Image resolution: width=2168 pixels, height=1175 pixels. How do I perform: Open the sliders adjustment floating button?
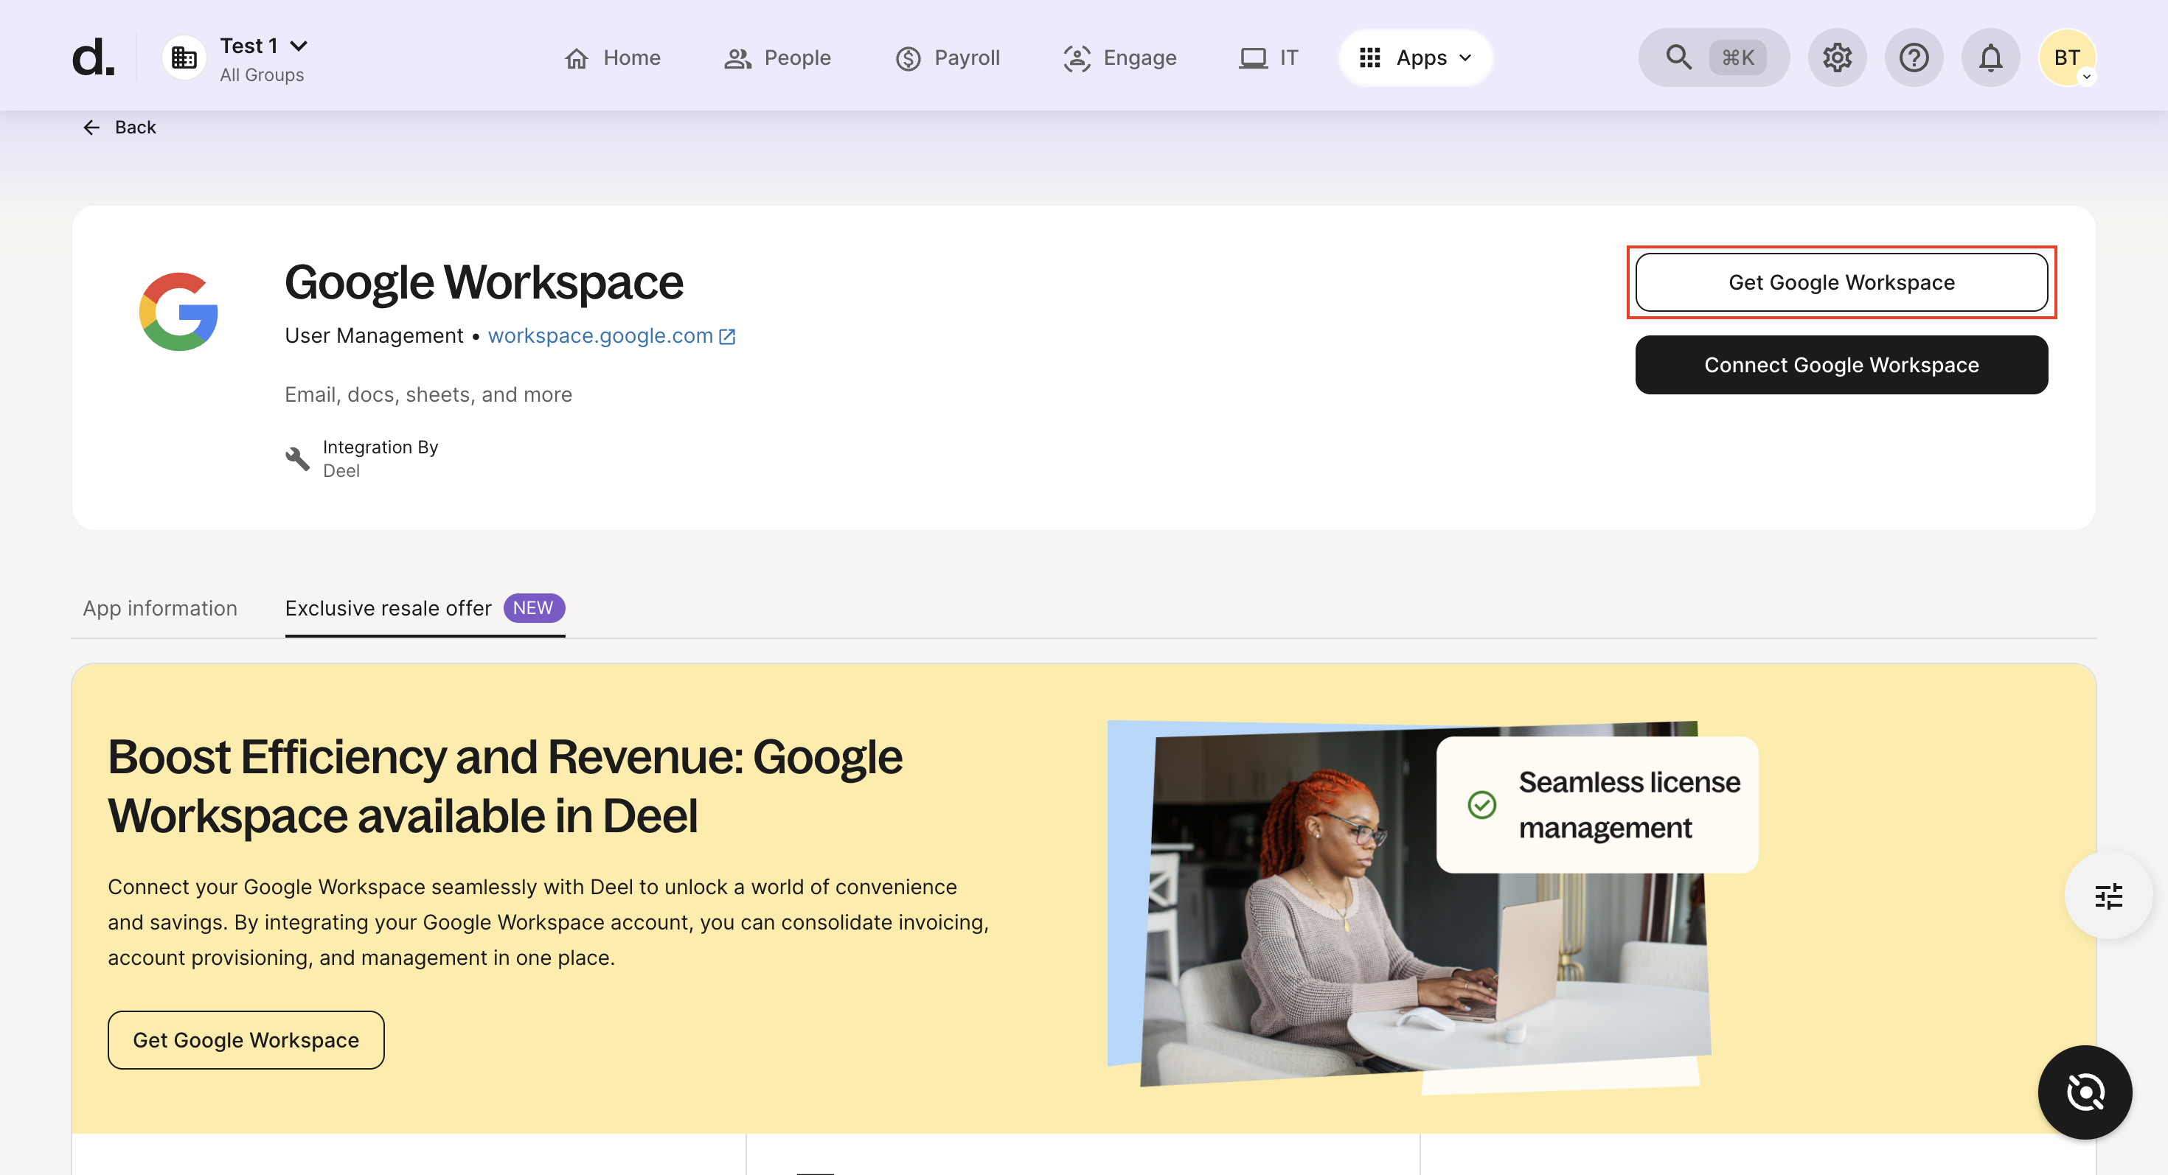pos(2108,896)
